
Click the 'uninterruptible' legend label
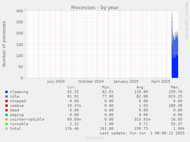27,119
